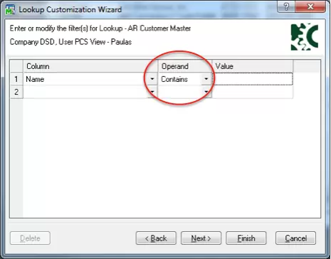Expand the Operand dropdown in row 2
The height and width of the screenshot is (259, 331).
pos(206,92)
